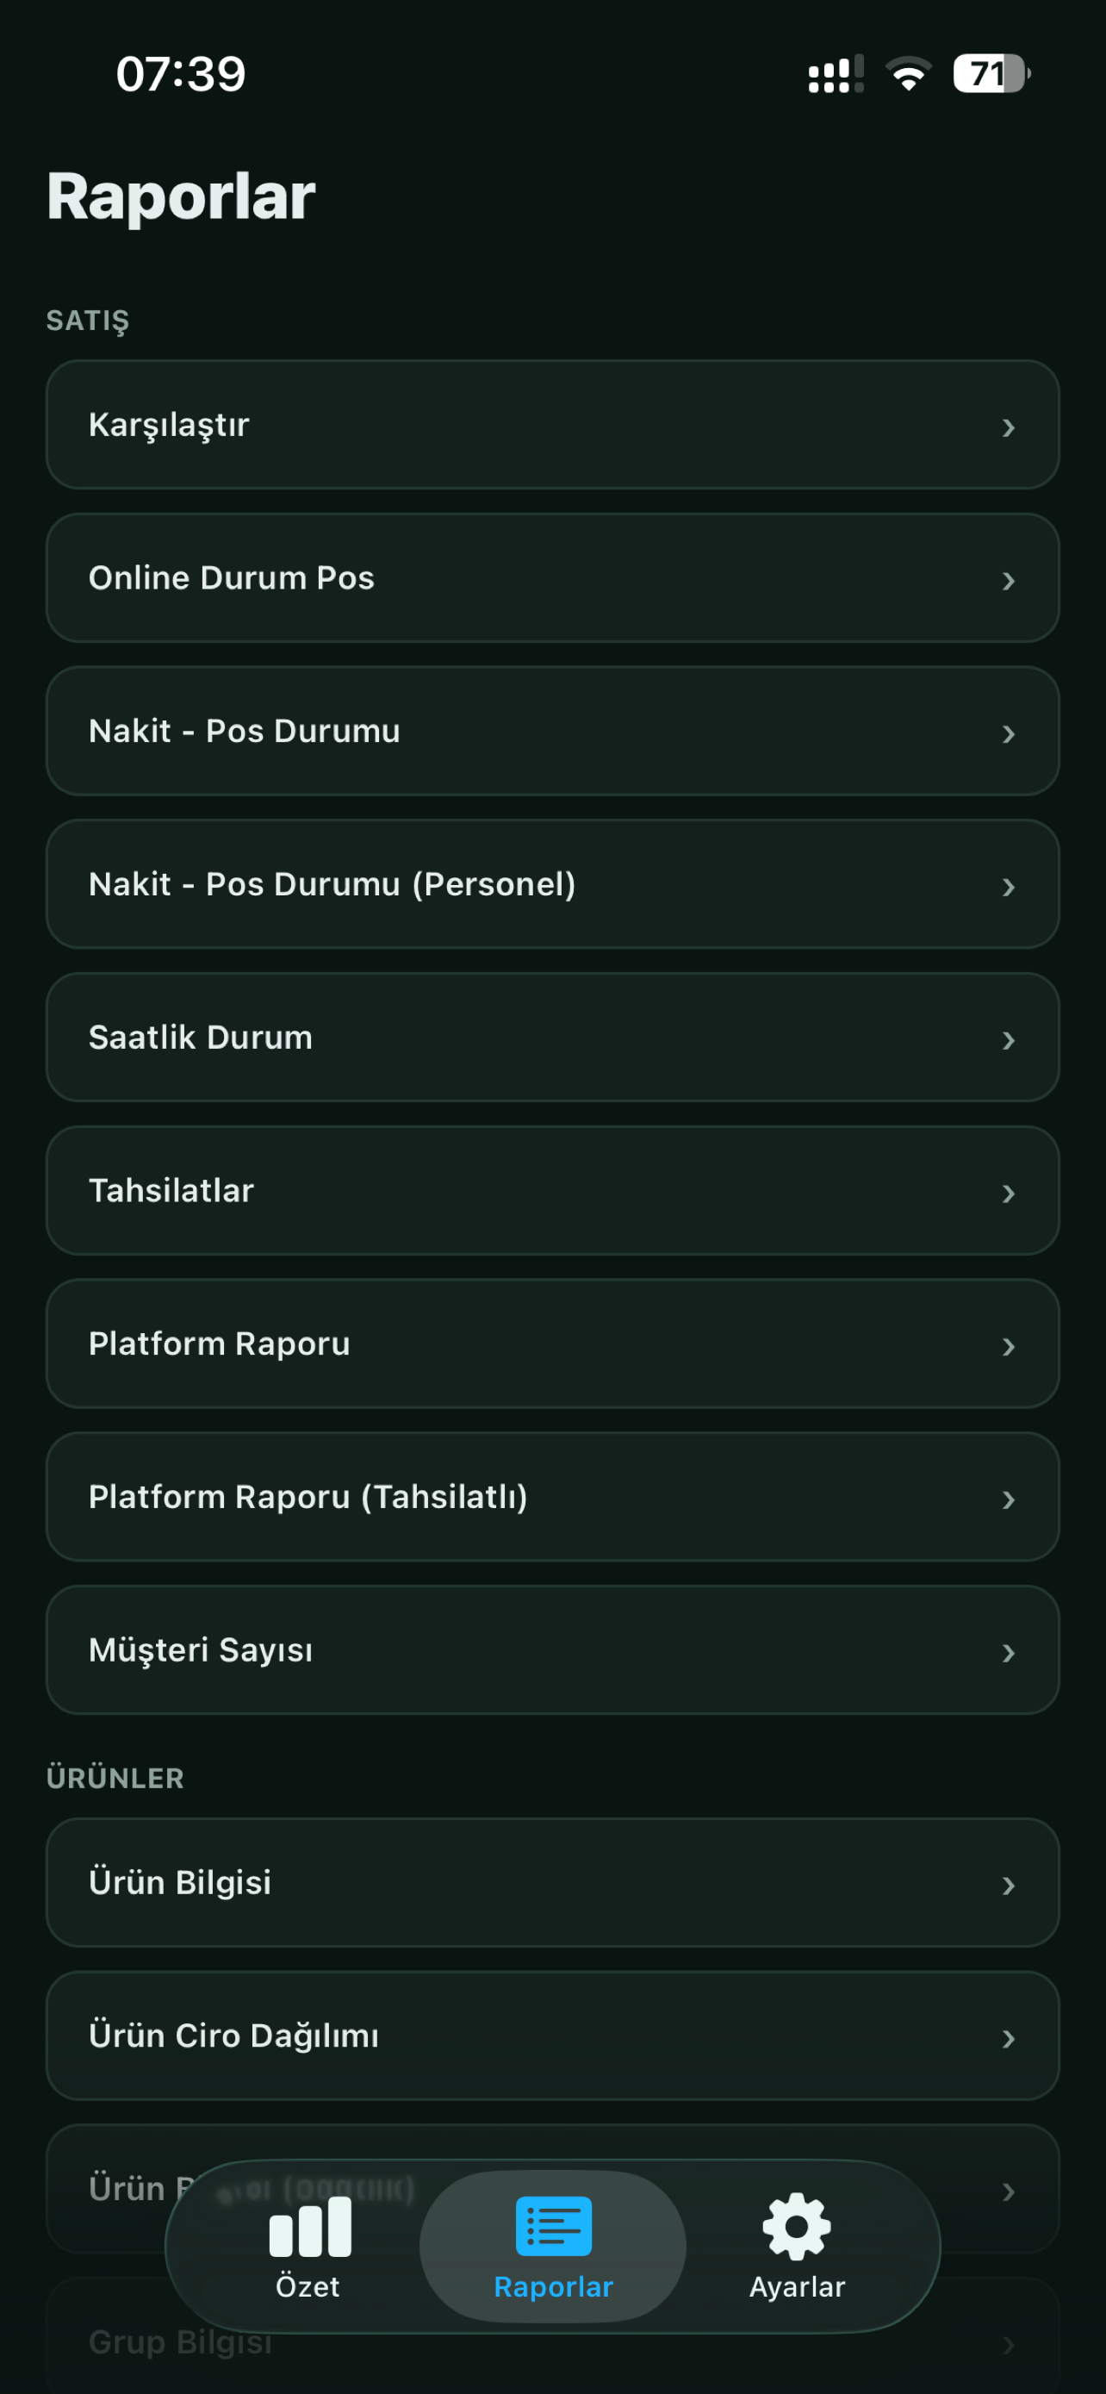Tap the chevron on Saatlik Durum row

point(1009,1040)
